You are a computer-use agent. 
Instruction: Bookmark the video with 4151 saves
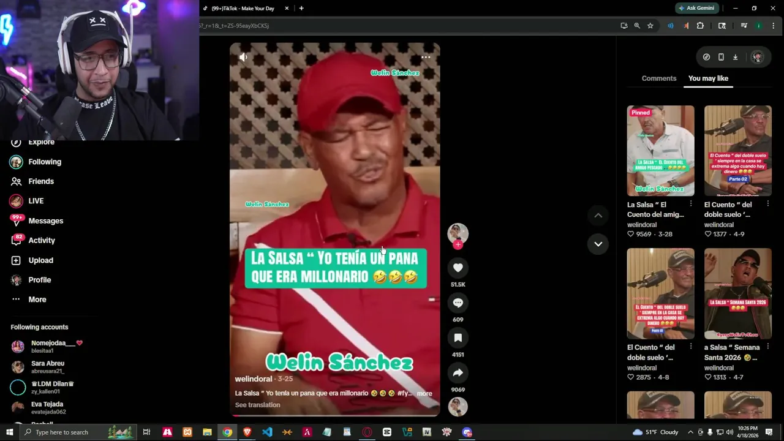pyautogui.click(x=458, y=337)
